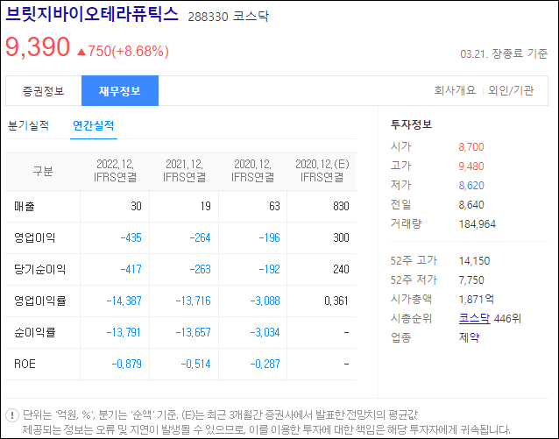This screenshot has height=439, width=559.
Task: Select the 재무정보 tab
Action: point(120,90)
